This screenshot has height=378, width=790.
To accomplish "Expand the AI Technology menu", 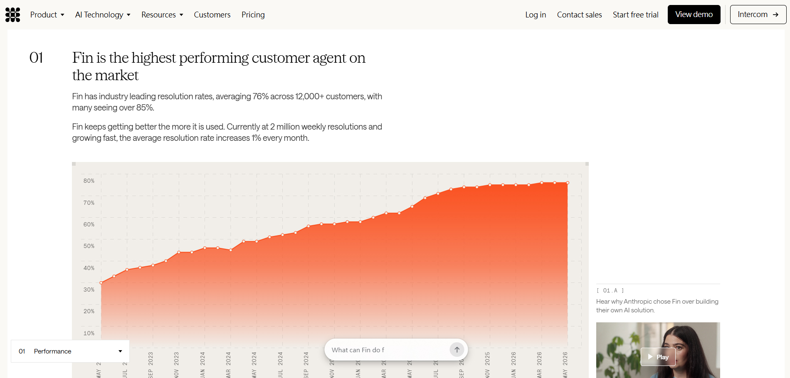I will pos(103,15).
